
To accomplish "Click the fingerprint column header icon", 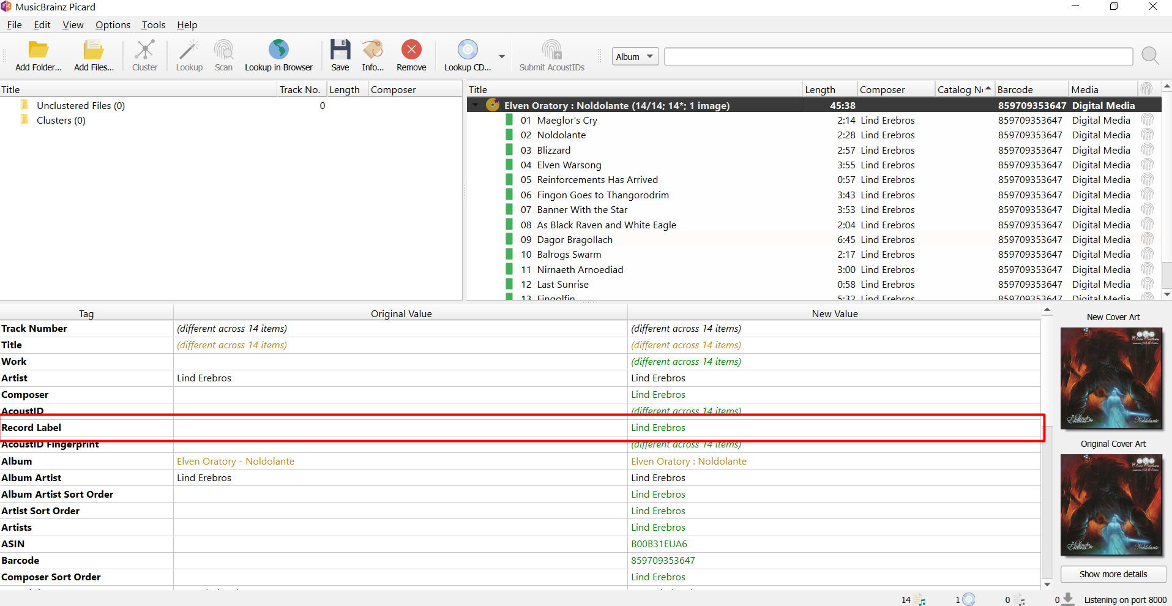I will tap(1146, 89).
